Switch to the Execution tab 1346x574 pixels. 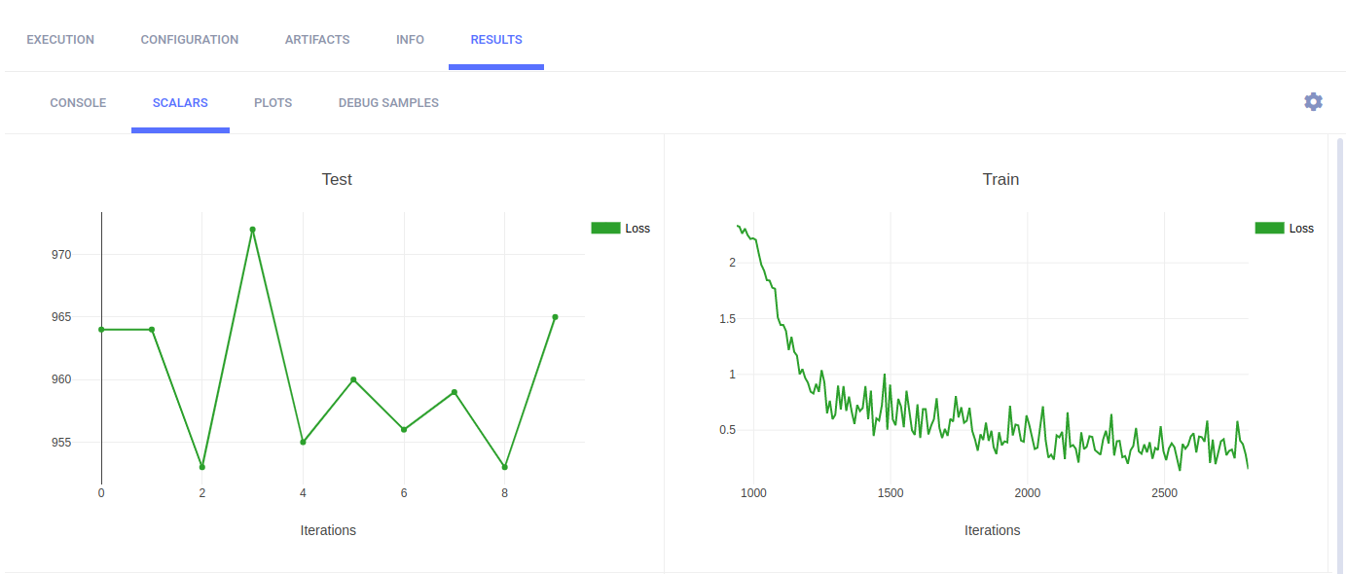coord(60,40)
